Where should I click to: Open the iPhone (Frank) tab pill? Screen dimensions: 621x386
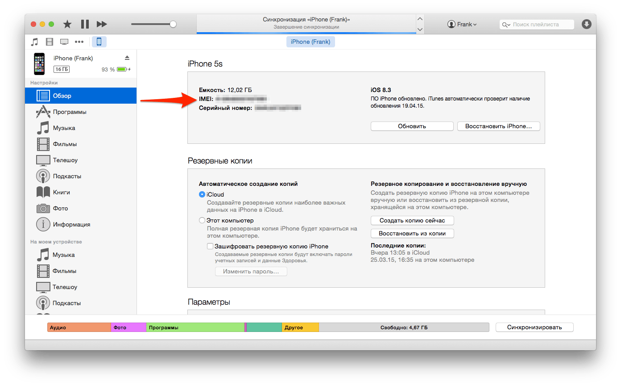point(310,42)
